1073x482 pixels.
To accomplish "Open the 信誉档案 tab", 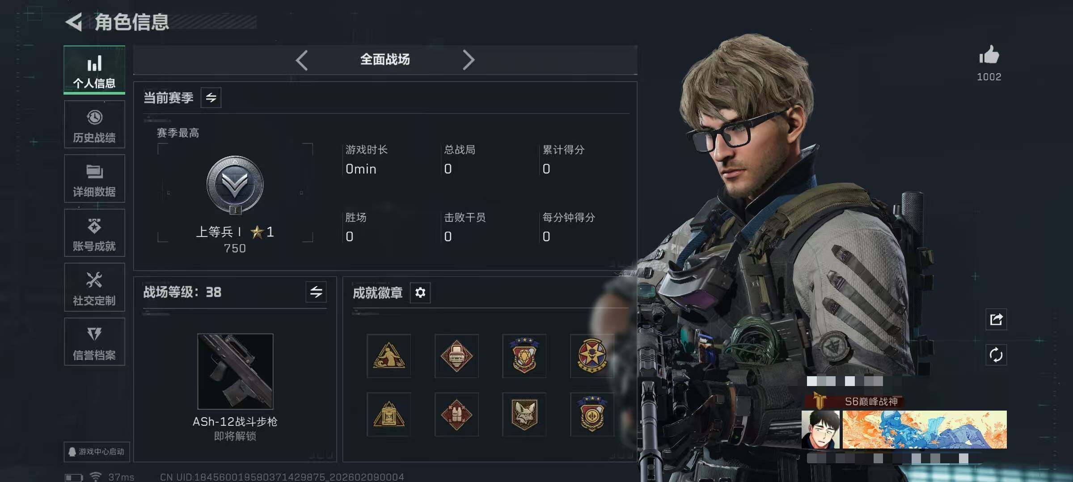I will pyautogui.click(x=94, y=342).
